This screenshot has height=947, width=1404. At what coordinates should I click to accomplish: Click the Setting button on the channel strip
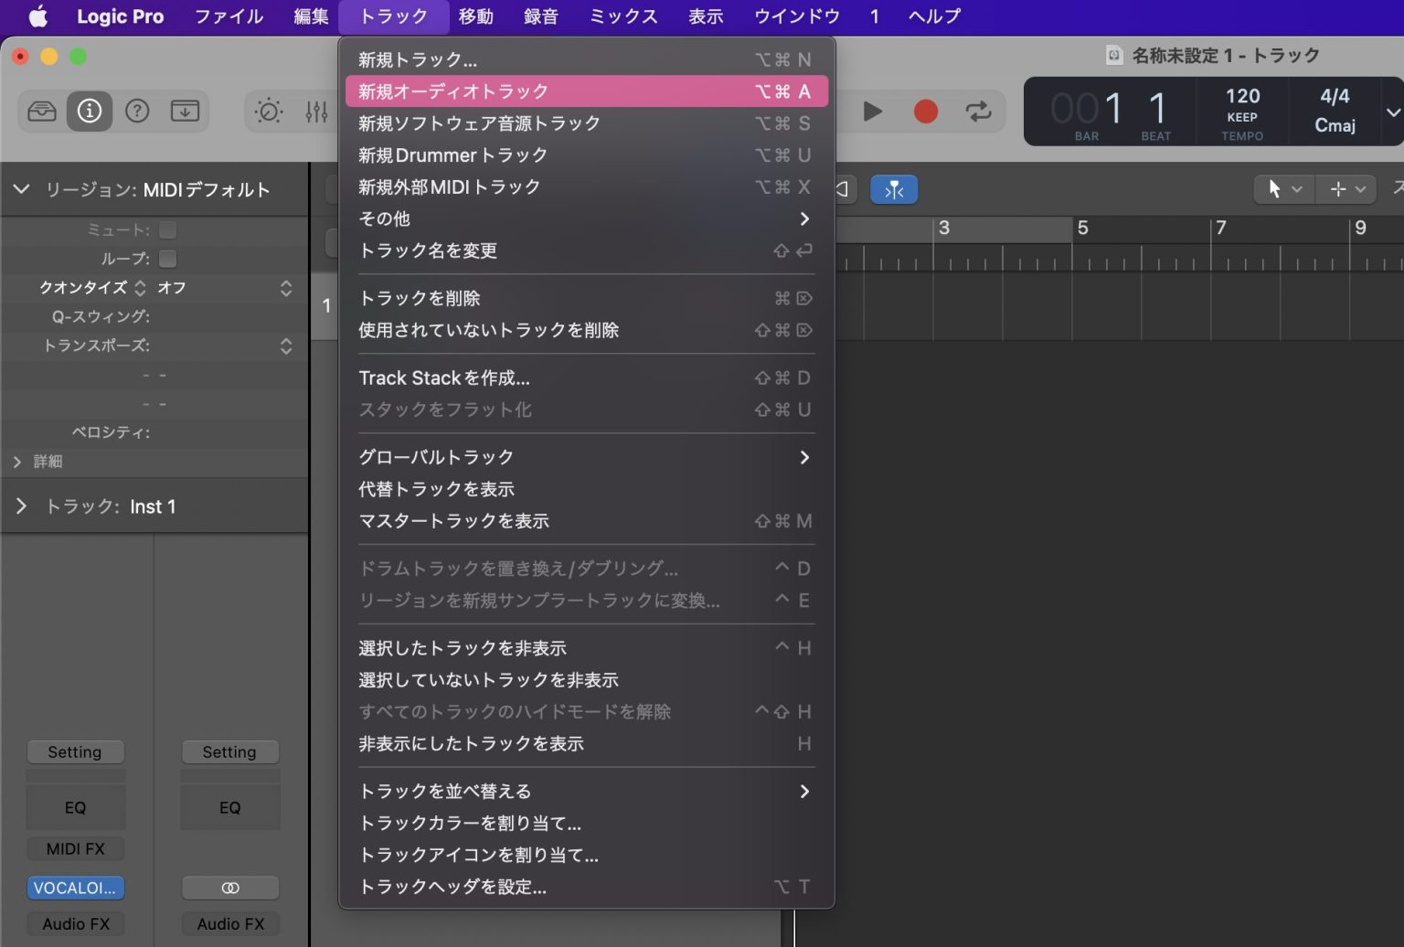[76, 751]
